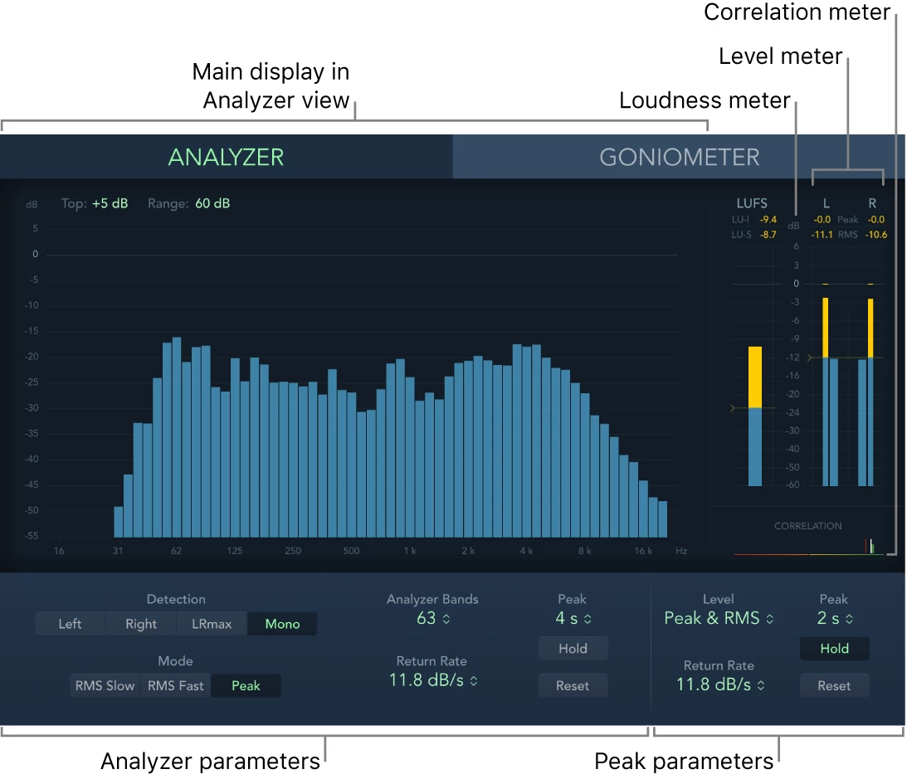The image size is (907, 779).
Task: Set Detection to Left channel
Action: tap(70, 624)
